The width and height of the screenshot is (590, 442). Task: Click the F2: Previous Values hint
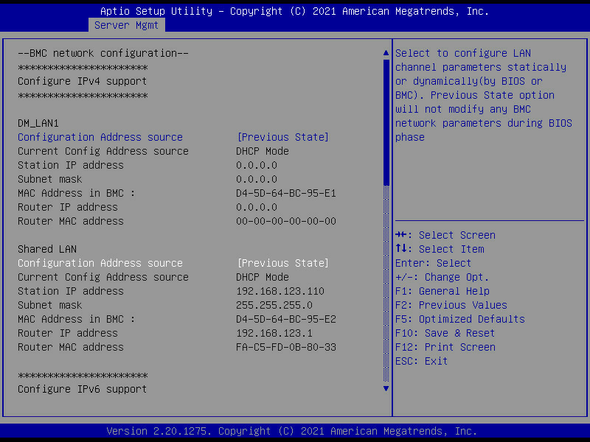(451, 305)
